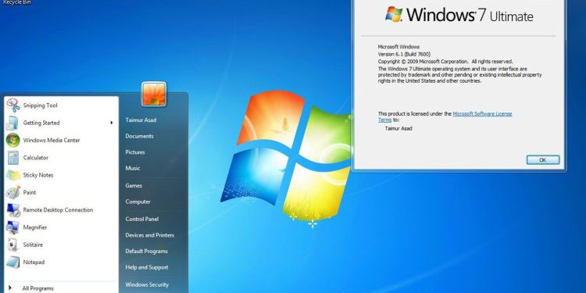
Task: Open the Calculator icon
Action: 13,158
